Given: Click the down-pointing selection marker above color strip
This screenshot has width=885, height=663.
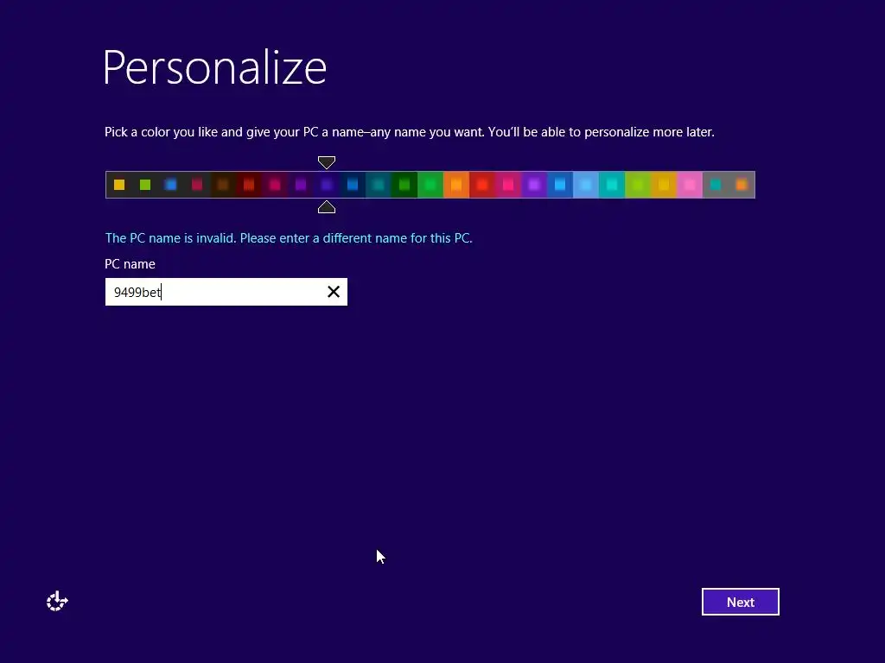Looking at the screenshot, I should (x=327, y=162).
